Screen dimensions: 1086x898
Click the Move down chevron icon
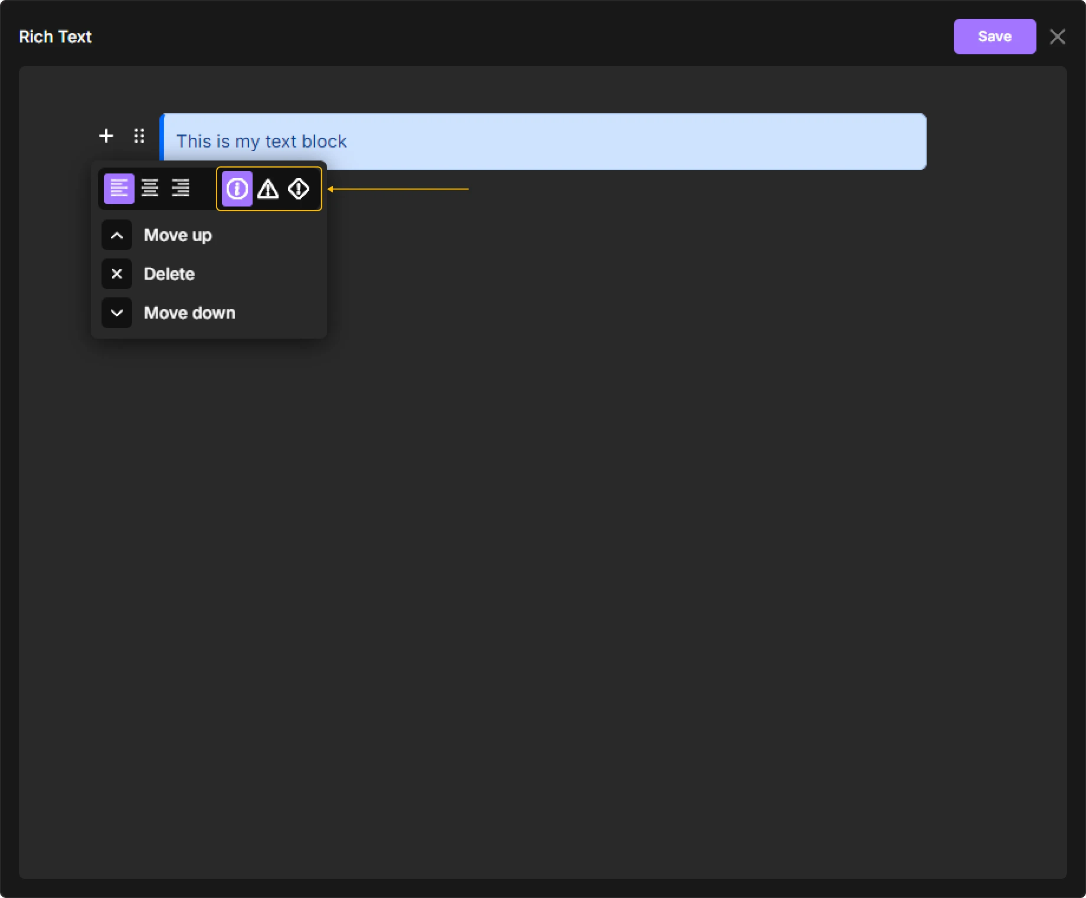point(117,313)
